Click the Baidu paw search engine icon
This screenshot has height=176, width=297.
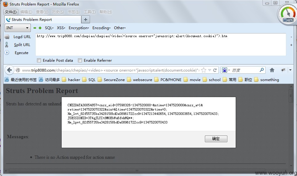coord(225,70)
